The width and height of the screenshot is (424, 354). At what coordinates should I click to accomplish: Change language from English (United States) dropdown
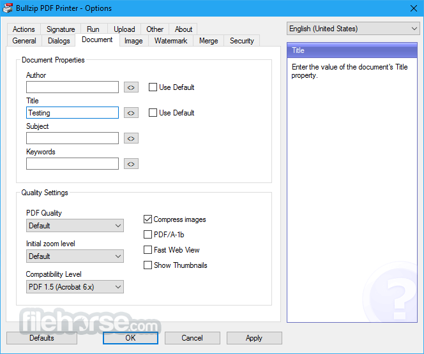pos(352,29)
